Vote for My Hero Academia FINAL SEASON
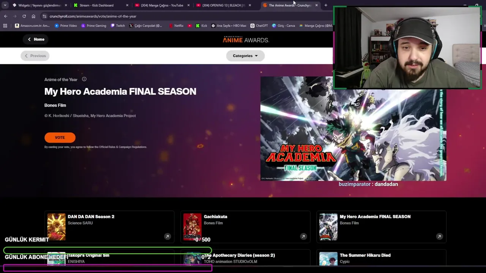 pos(60,138)
